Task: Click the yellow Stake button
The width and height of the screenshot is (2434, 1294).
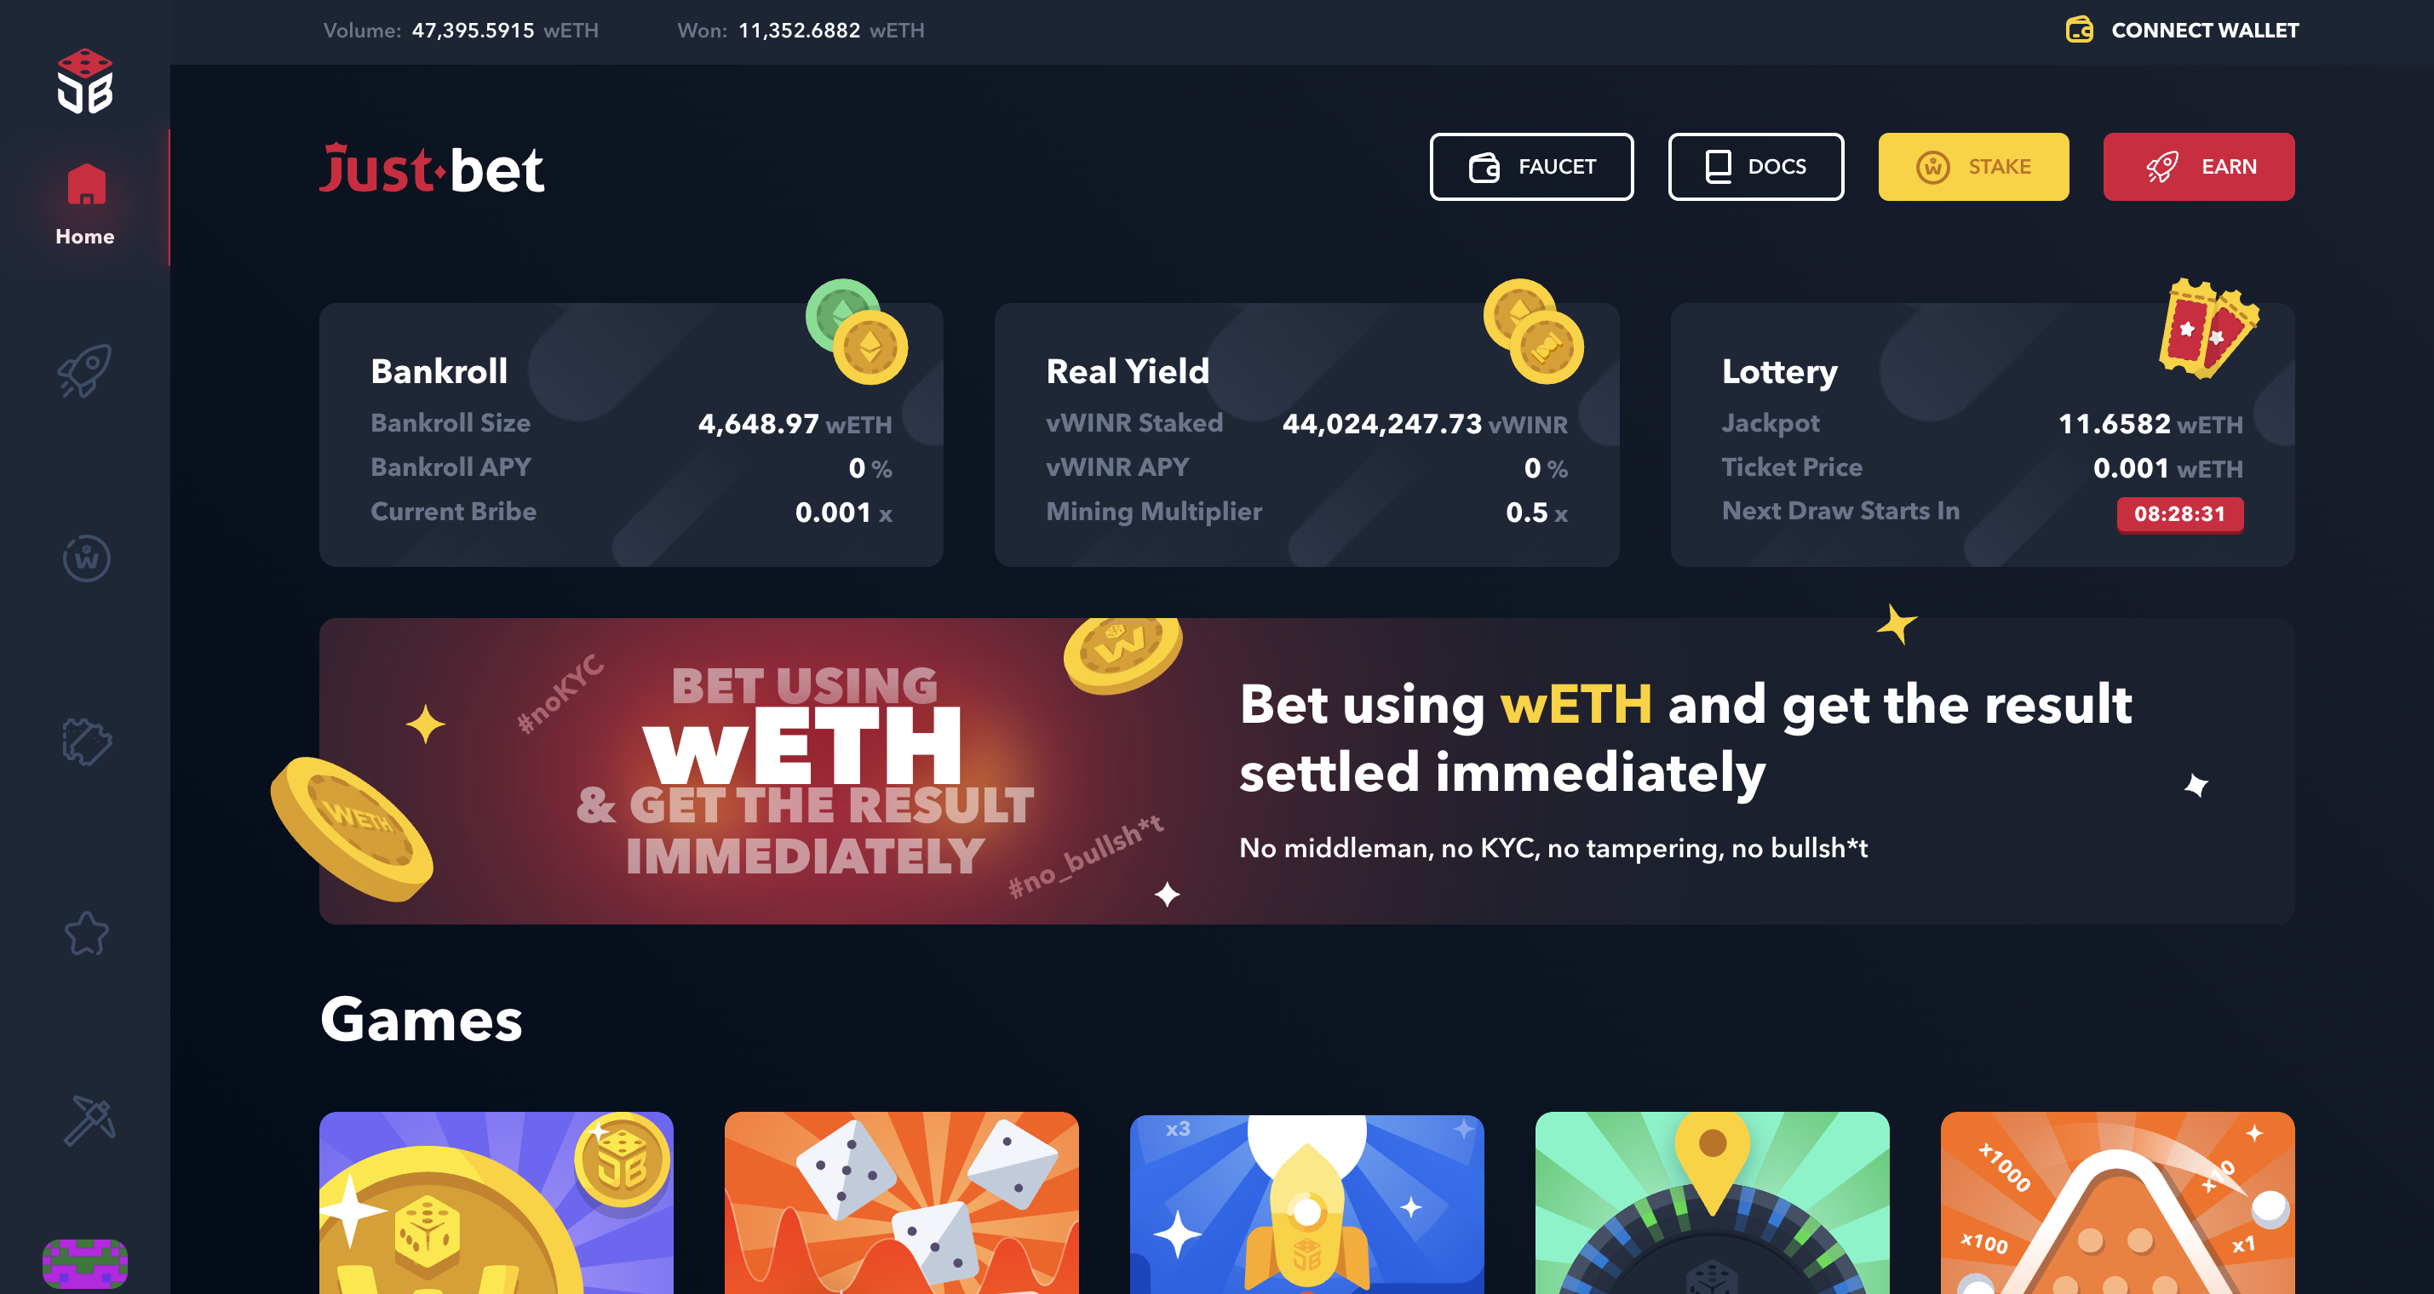Action: point(1973,166)
